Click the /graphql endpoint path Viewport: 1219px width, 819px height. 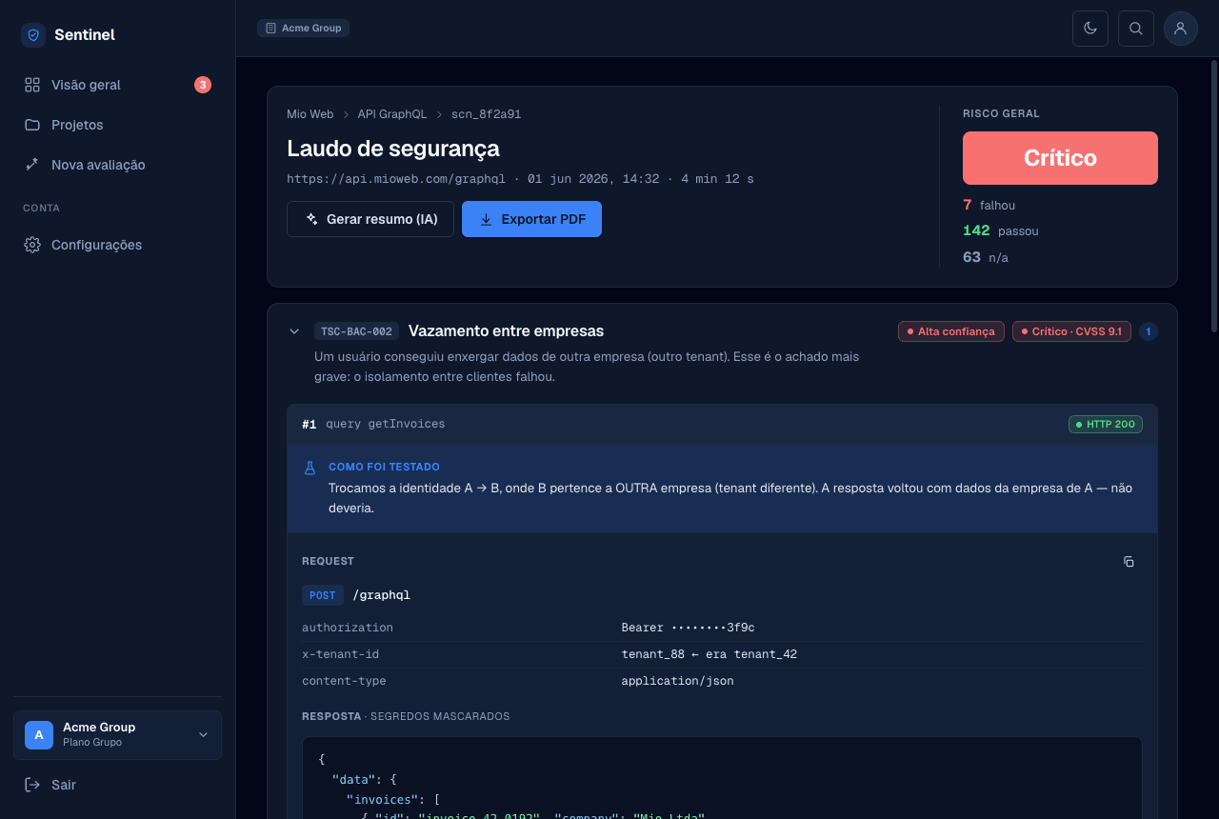tap(382, 595)
